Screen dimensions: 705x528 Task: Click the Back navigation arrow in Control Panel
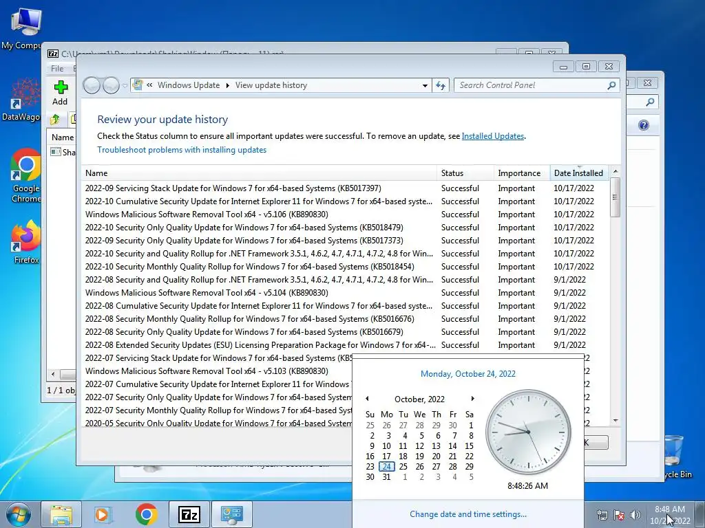tap(92, 85)
